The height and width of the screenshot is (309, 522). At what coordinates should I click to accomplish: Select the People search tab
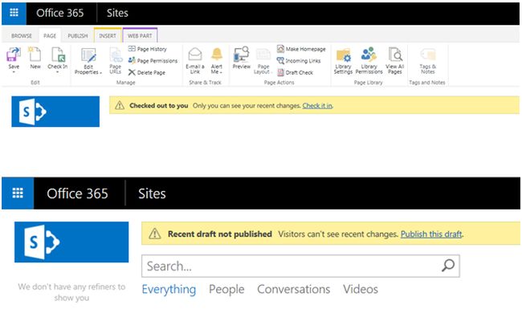point(226,289)
